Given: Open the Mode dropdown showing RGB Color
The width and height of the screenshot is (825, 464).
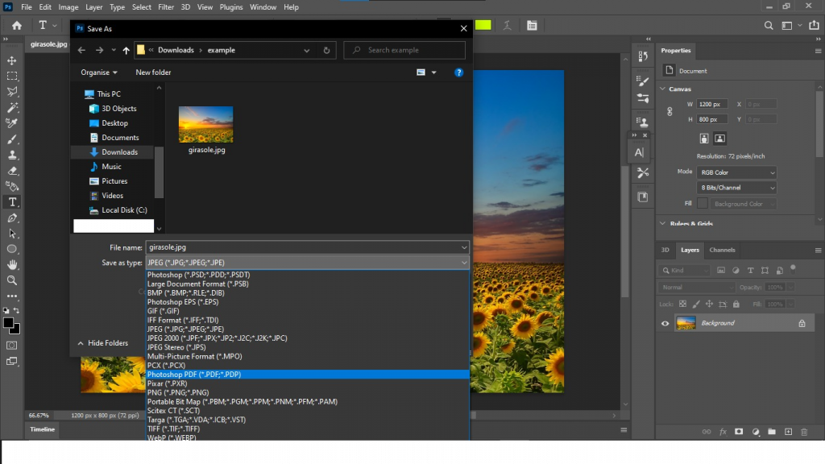Looking at the screenshot, I should (x=736, y=172).
